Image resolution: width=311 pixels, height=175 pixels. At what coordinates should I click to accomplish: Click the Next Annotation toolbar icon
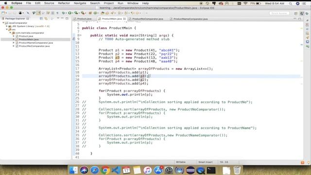(120, 13)
